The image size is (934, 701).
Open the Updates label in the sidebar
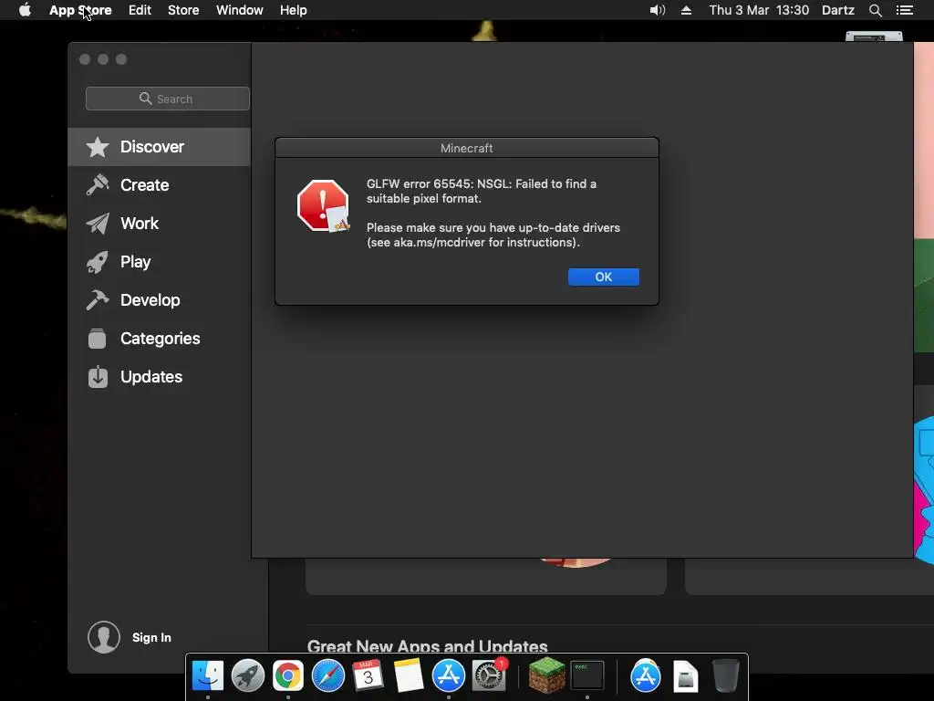pyautogui.click(x=151, y=377)
